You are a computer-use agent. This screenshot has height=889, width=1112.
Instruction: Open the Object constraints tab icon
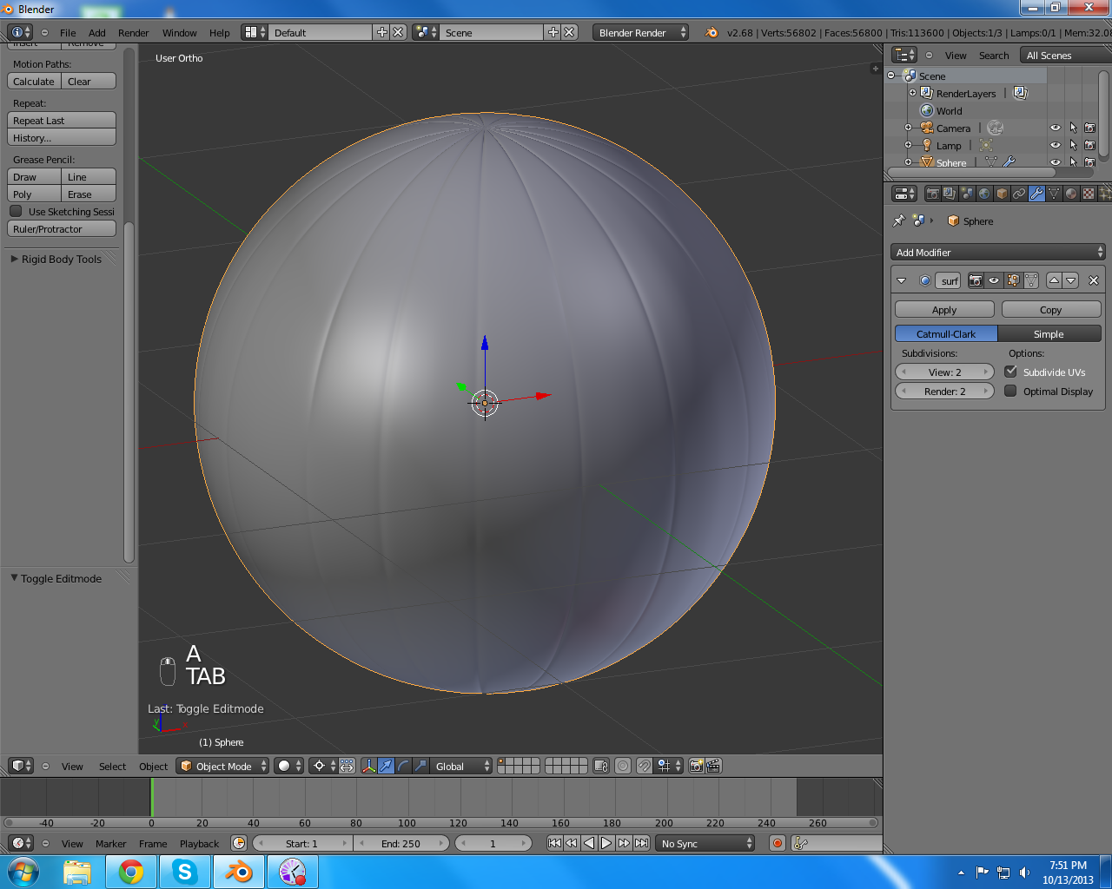(x=1019, y=194)
